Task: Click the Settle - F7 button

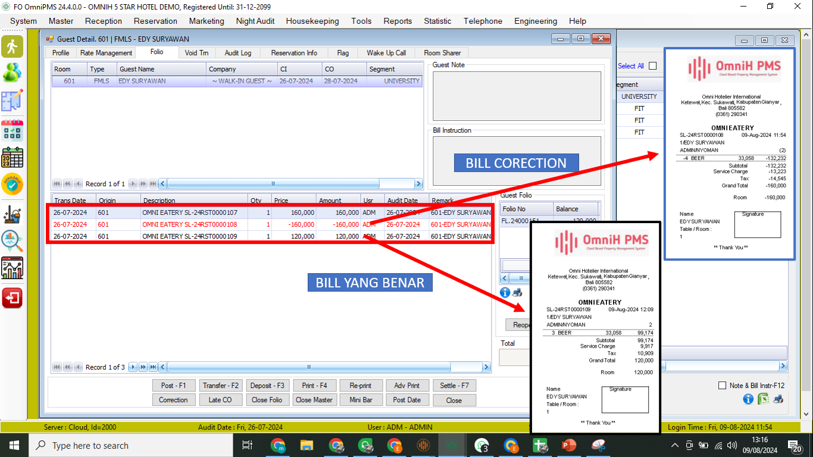Action: [x=454, y=386]
